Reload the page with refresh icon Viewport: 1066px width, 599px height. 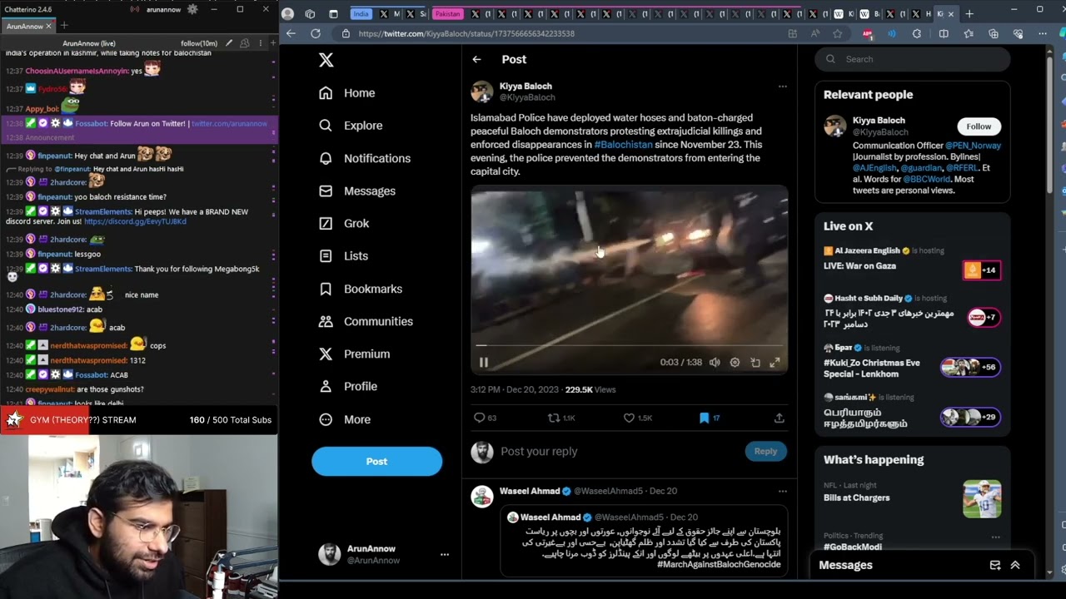click(316, 33)
